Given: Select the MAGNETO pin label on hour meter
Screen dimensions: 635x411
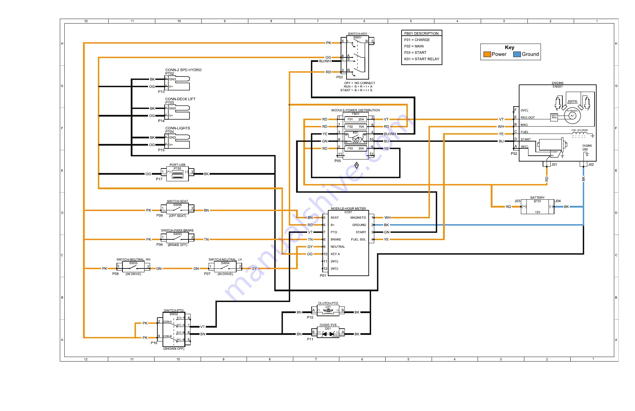Looking at the screenshot, I should tap(358, 218).
